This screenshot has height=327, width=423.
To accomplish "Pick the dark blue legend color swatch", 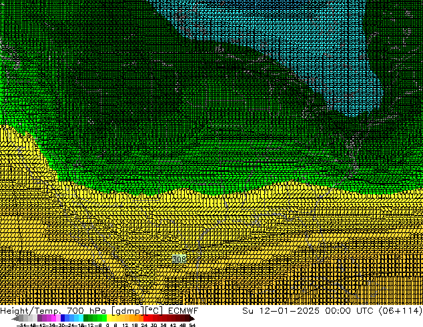I will 64,319.
